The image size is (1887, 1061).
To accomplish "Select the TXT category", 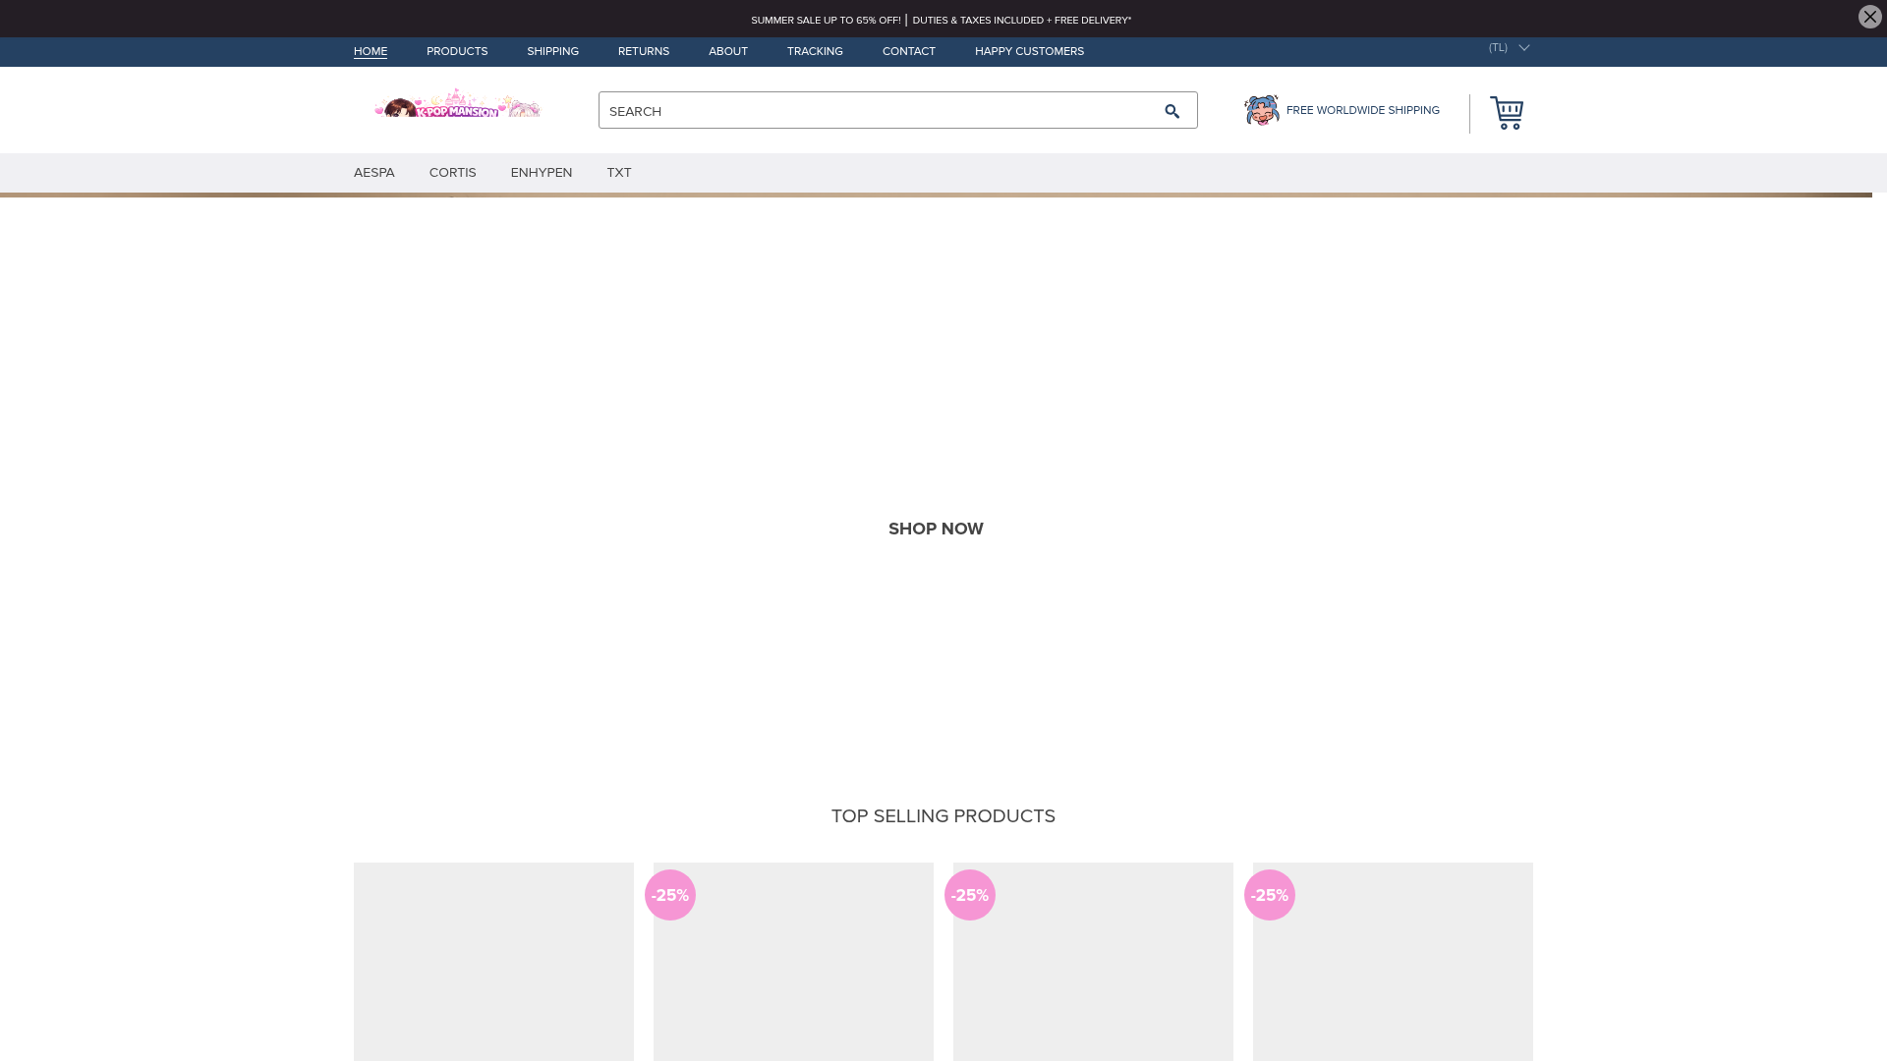I will coord(619,173).
